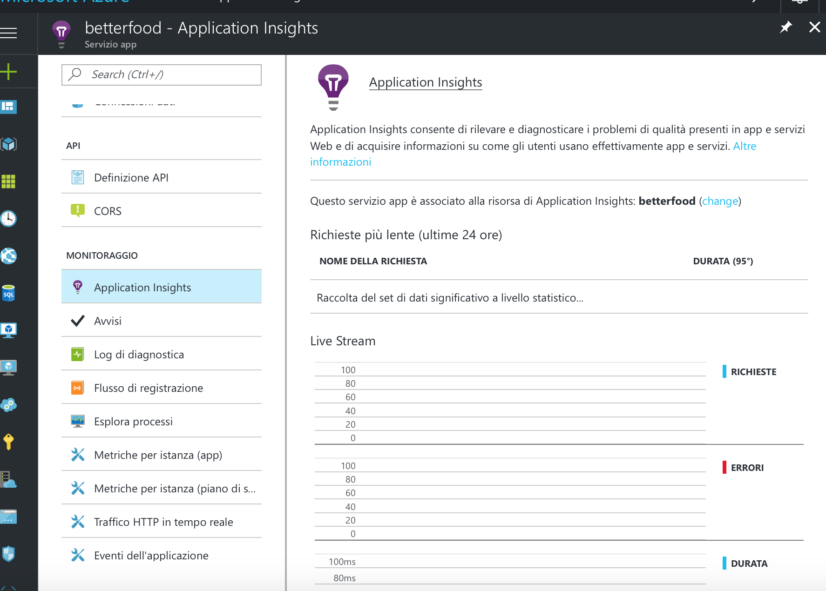The width and height of the screenshot is (826, 591).
Task: Click the Esplora processi monitor icon
Action: [78, 421]
